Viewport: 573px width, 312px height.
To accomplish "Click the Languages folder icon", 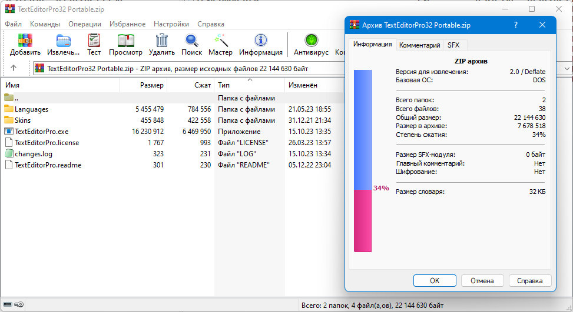I will click(x=9, y=109).
